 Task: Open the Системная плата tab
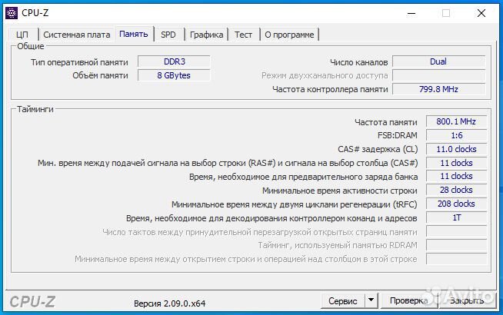point(77,35)
